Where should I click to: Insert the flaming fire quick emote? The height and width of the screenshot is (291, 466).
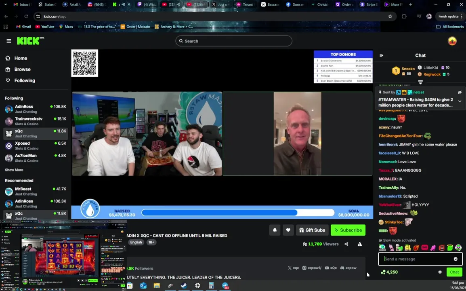coord(416,248)
